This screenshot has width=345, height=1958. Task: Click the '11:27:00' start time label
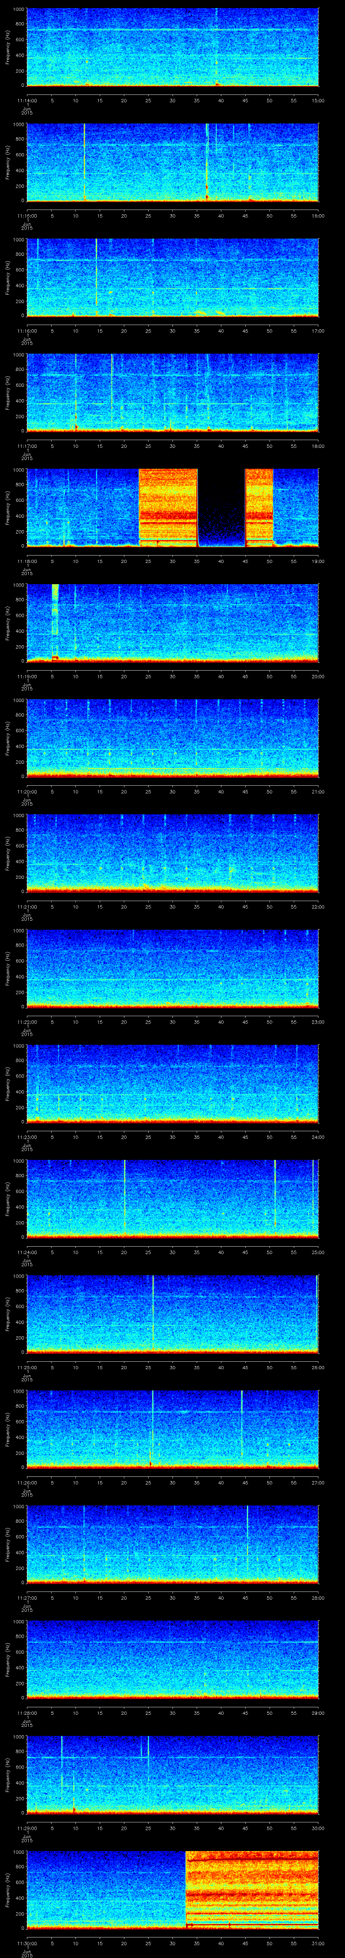point(27,1598)
